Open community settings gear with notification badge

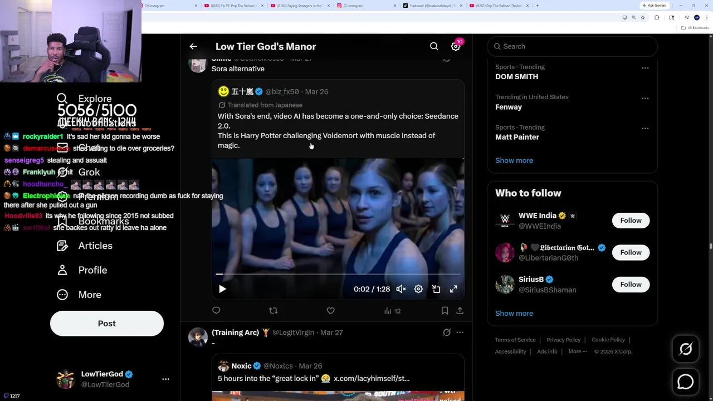[x=456, y=47]
